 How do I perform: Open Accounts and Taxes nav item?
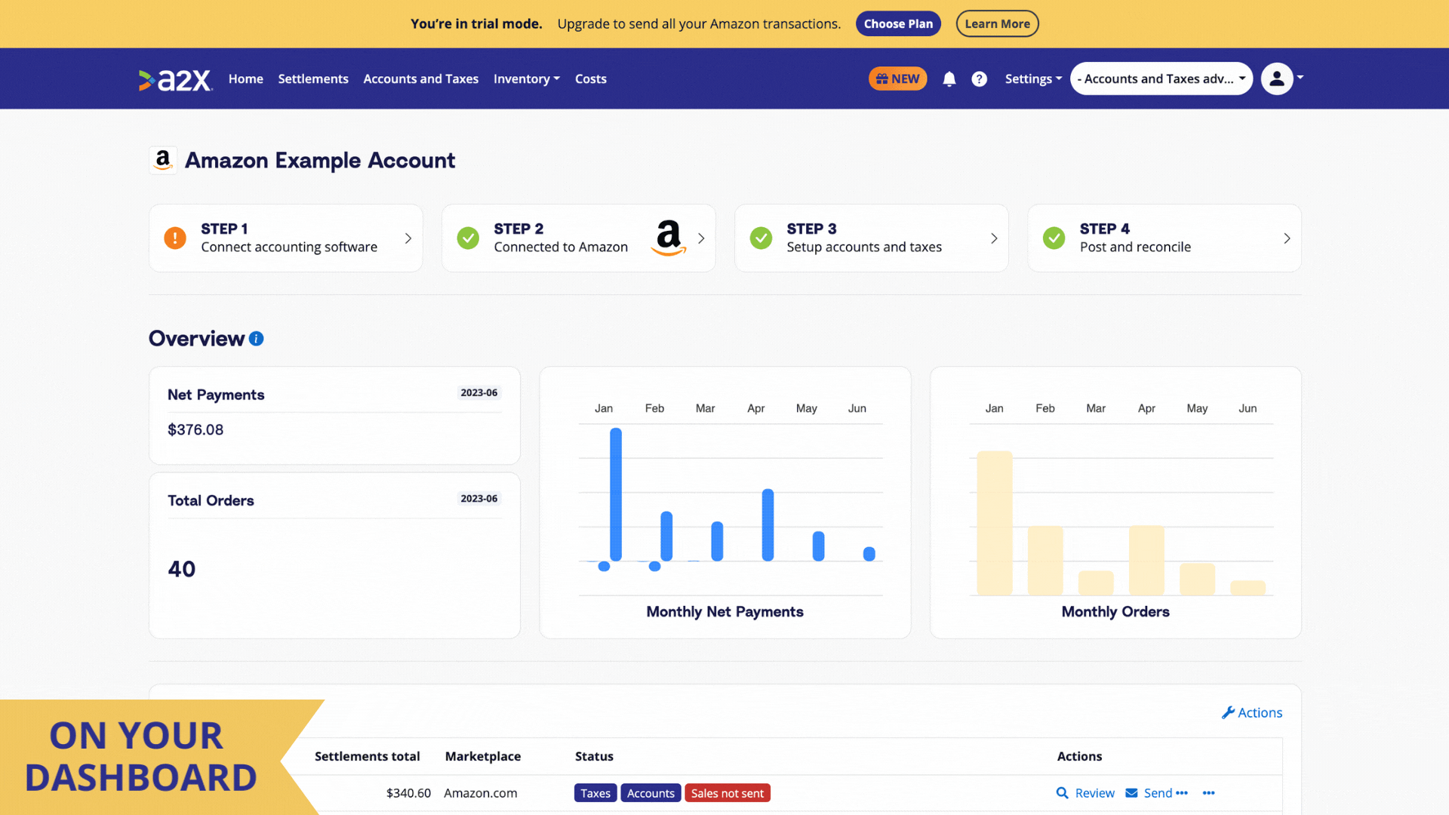point(420,79)
